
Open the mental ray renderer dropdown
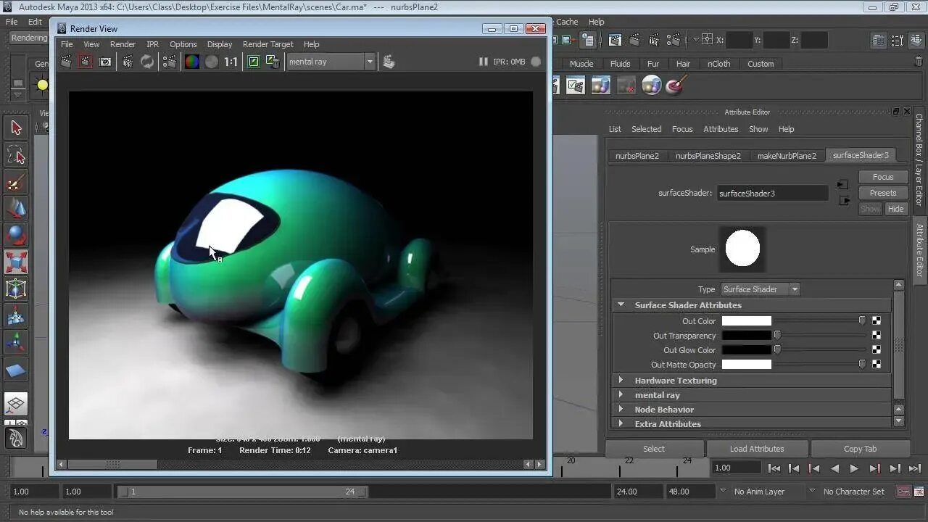tap(369, 62)
